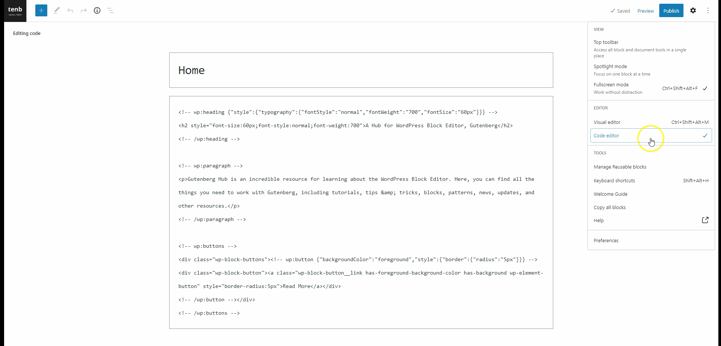721x346 pixels.
Task: Select Manage Reusable blocks
Action: coord(620,167)
